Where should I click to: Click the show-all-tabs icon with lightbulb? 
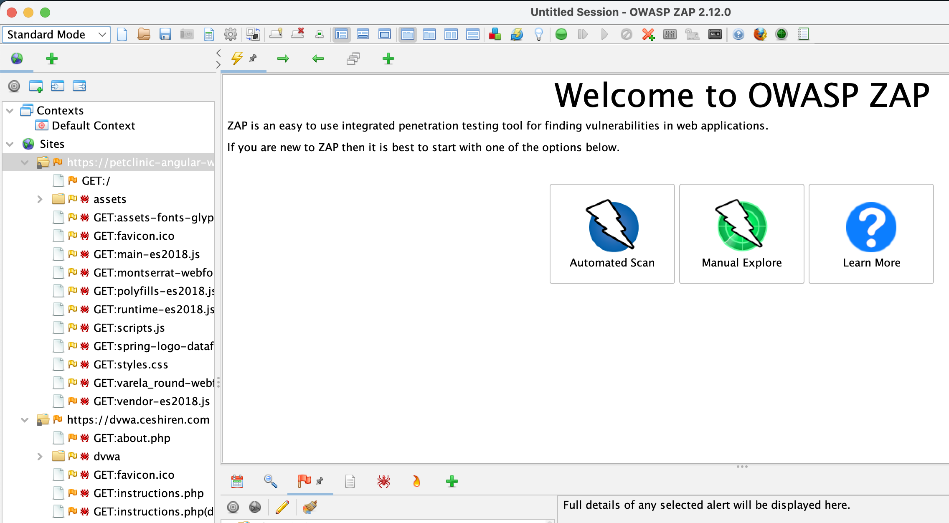[276, 34]
